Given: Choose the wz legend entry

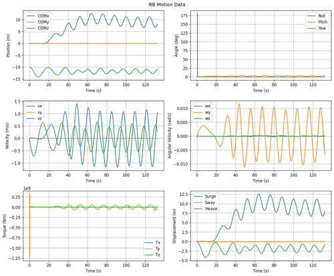Looking at the screenshot, I should 202,118.
